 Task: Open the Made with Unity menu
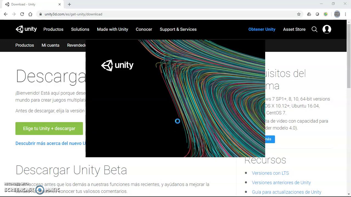click(x=112, y=29)
